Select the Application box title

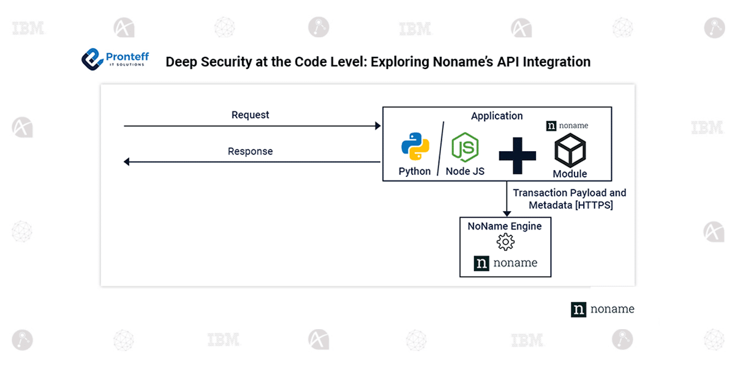497,116
